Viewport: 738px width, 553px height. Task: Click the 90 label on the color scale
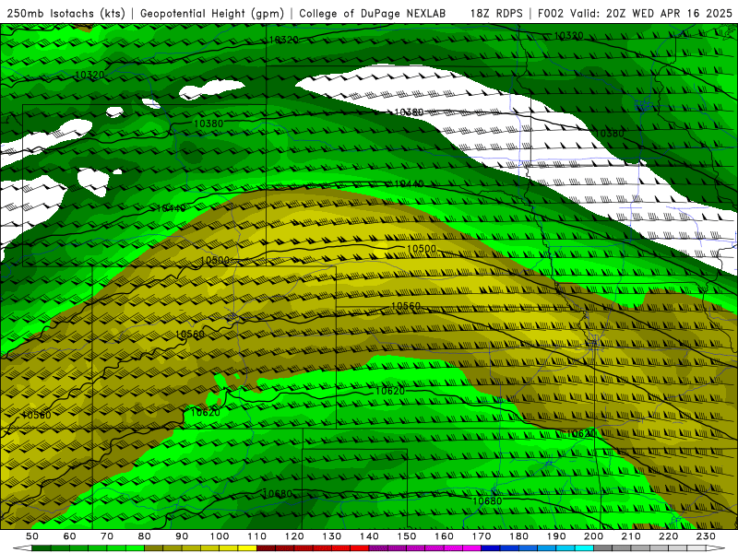(x=182, y=536)
